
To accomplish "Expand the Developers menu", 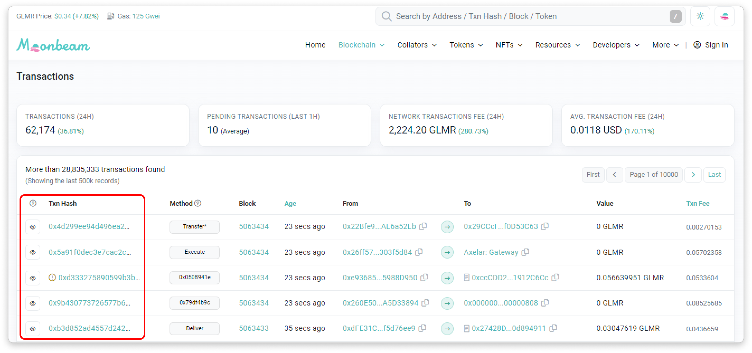I will 616,45.
